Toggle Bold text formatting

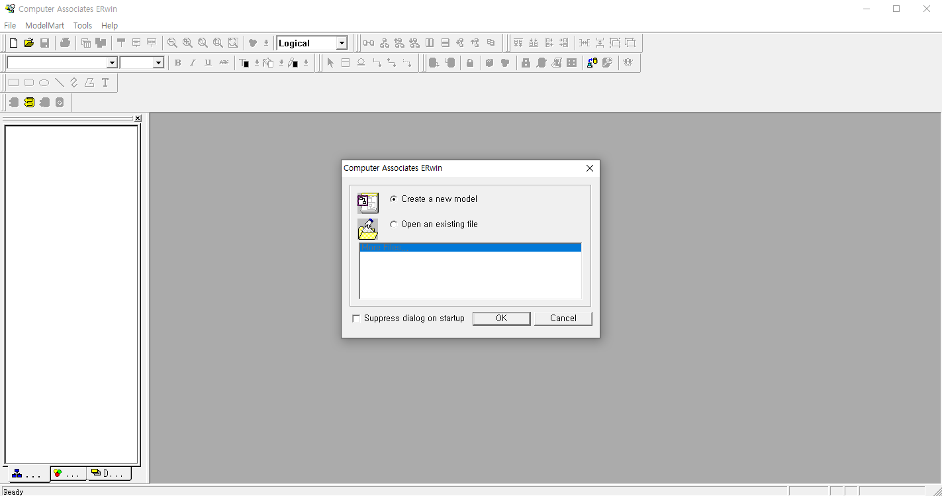click(177, 63)
